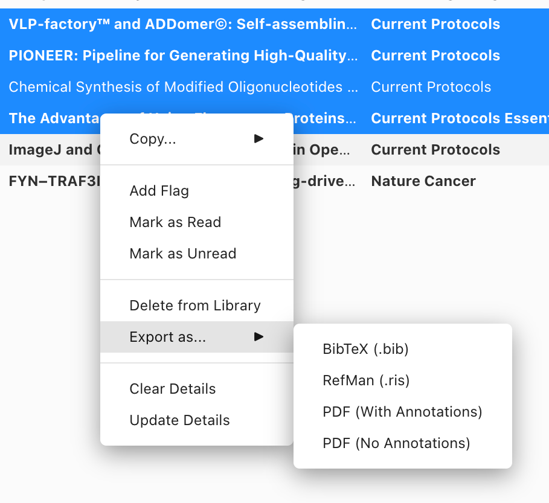The image size is (549, 503).
Task: Choose Clear Details
Action: coord(172,389)
